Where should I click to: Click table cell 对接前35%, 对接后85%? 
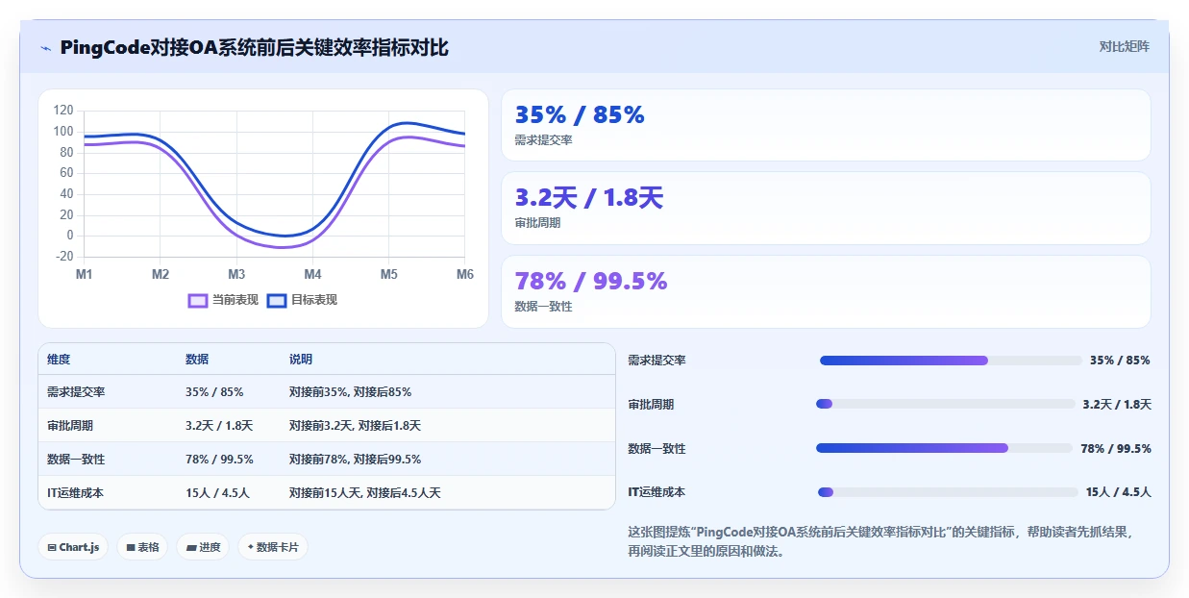(x=350, y=392)
